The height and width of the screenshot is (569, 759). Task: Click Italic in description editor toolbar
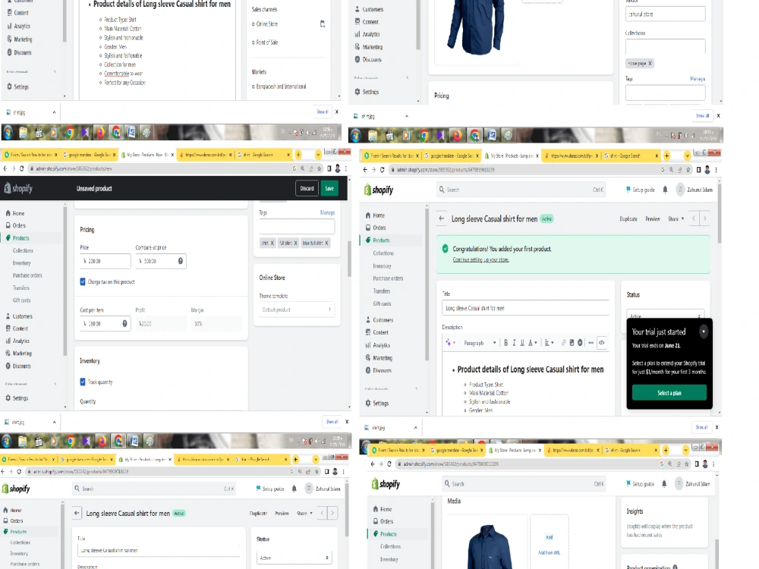(514, 343)
